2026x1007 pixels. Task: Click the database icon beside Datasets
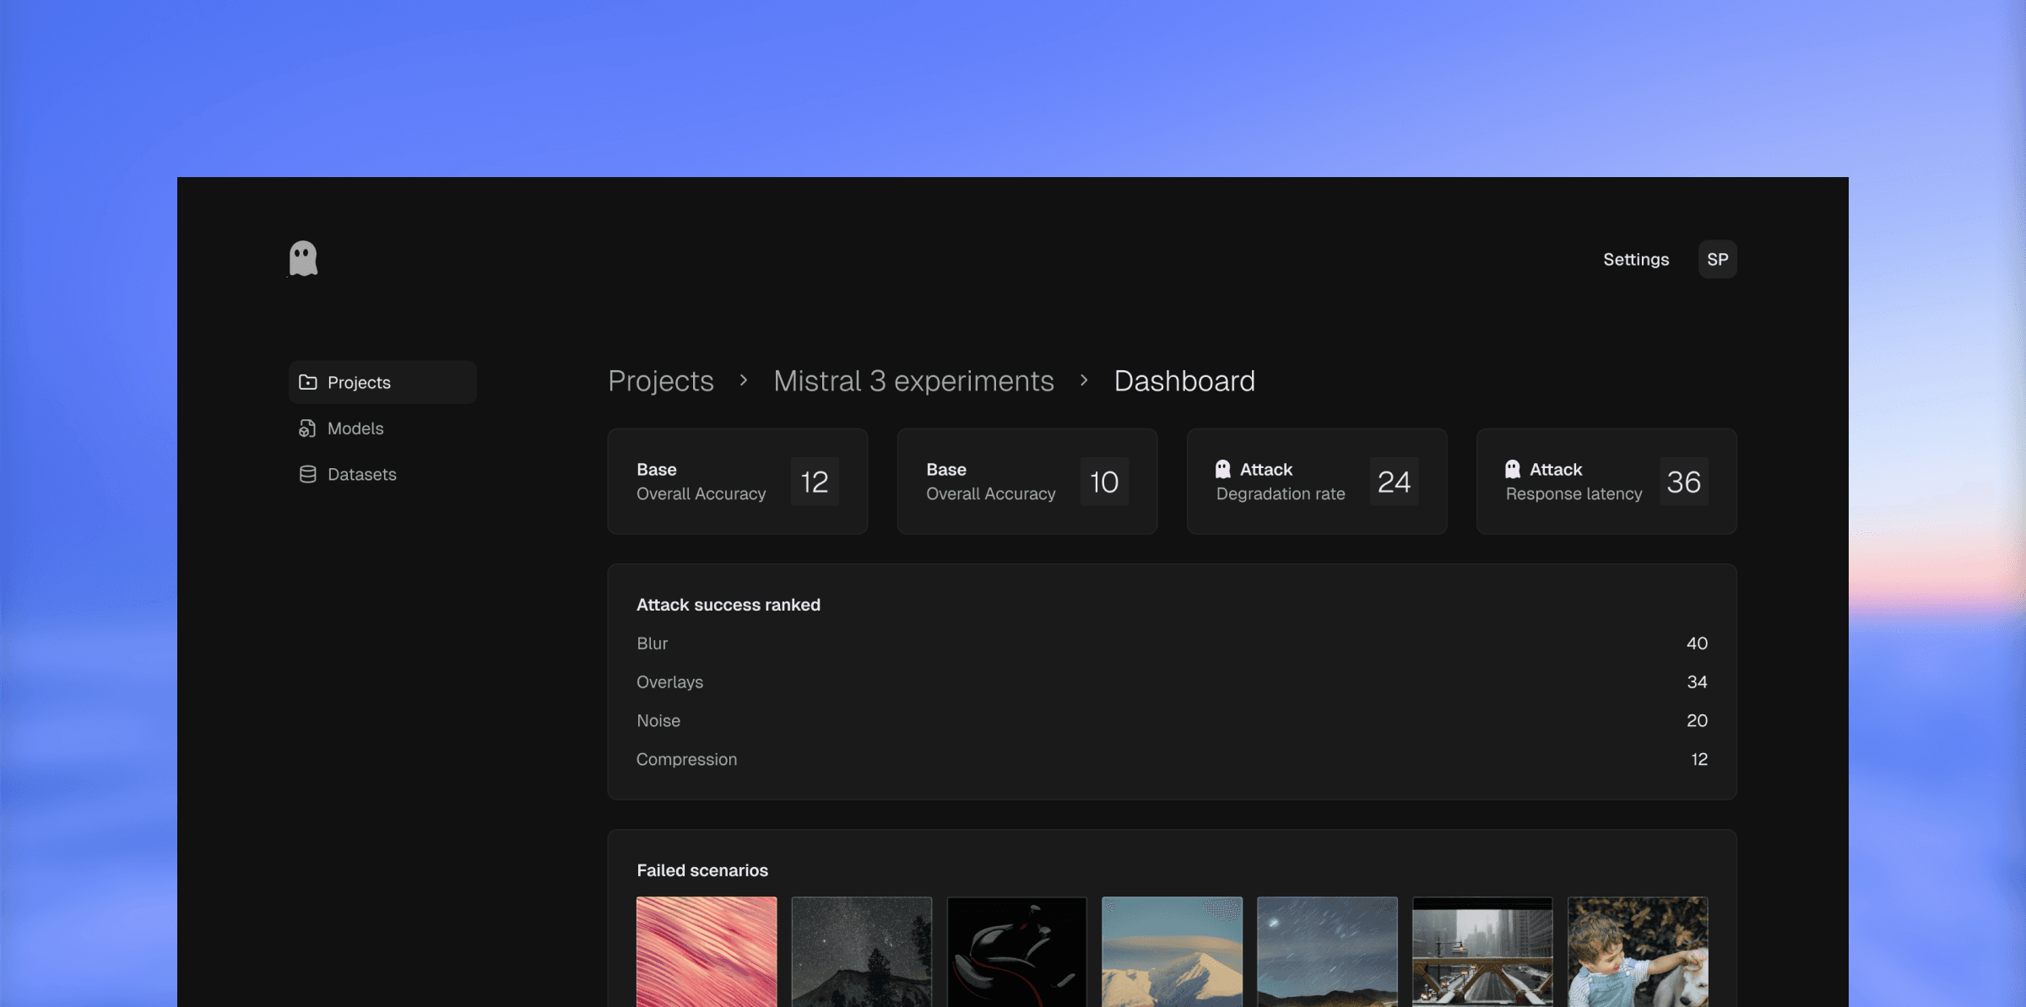(x=308, y=474)
